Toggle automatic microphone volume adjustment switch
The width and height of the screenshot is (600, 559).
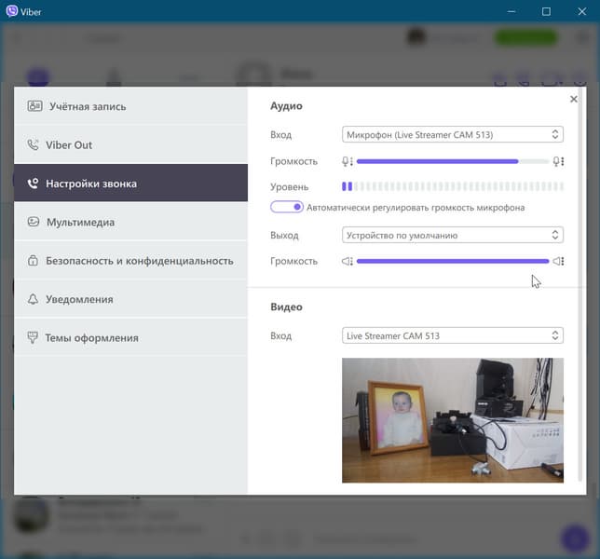tap(287, 207)
